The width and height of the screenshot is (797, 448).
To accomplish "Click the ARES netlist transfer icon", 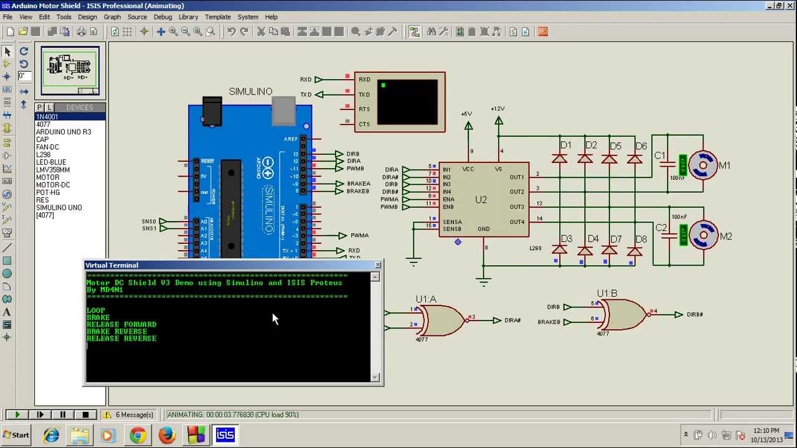I will [543, 32].
